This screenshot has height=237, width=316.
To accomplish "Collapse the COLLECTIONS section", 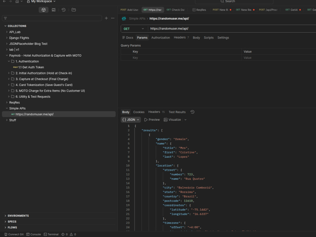I will point(5,26).
